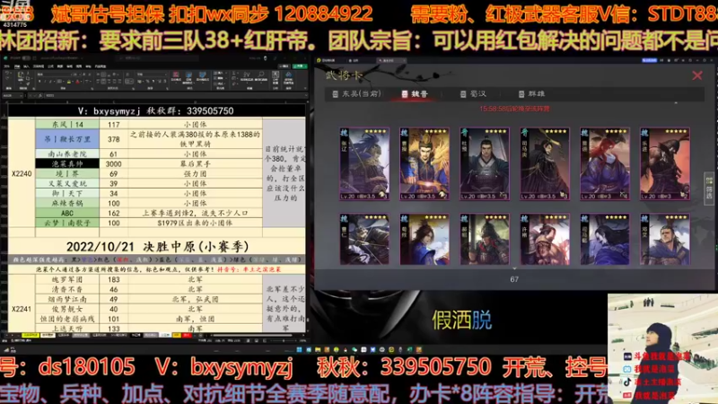Open the font color dropdown arrow
This screenshot has width=718, height=404.
pyautogui.click(x=81, y=81)
